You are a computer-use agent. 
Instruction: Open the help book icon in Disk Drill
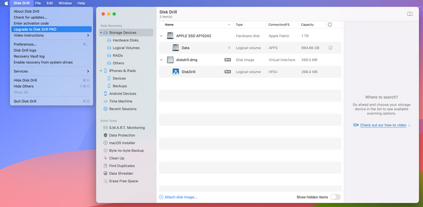coord(410,14)
